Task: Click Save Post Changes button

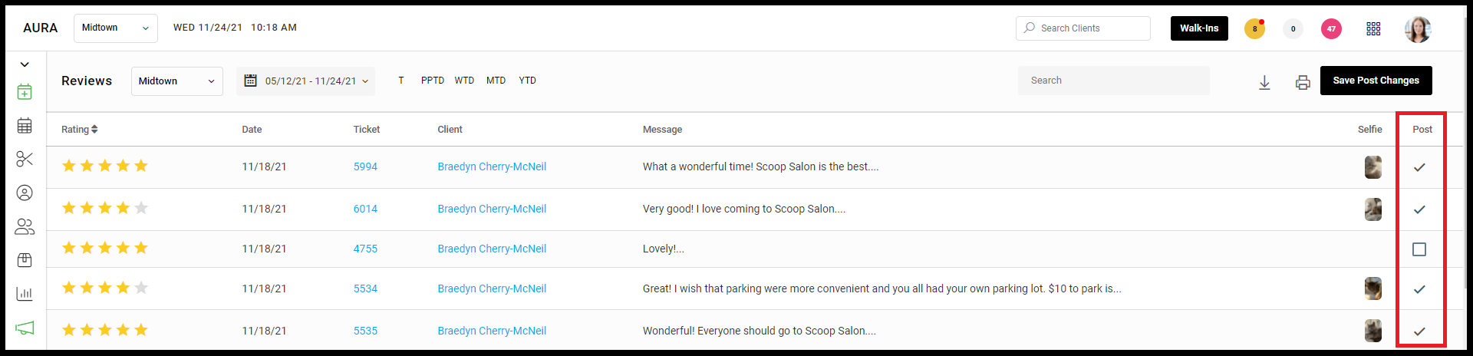Action: click(x=1376, y=81)
